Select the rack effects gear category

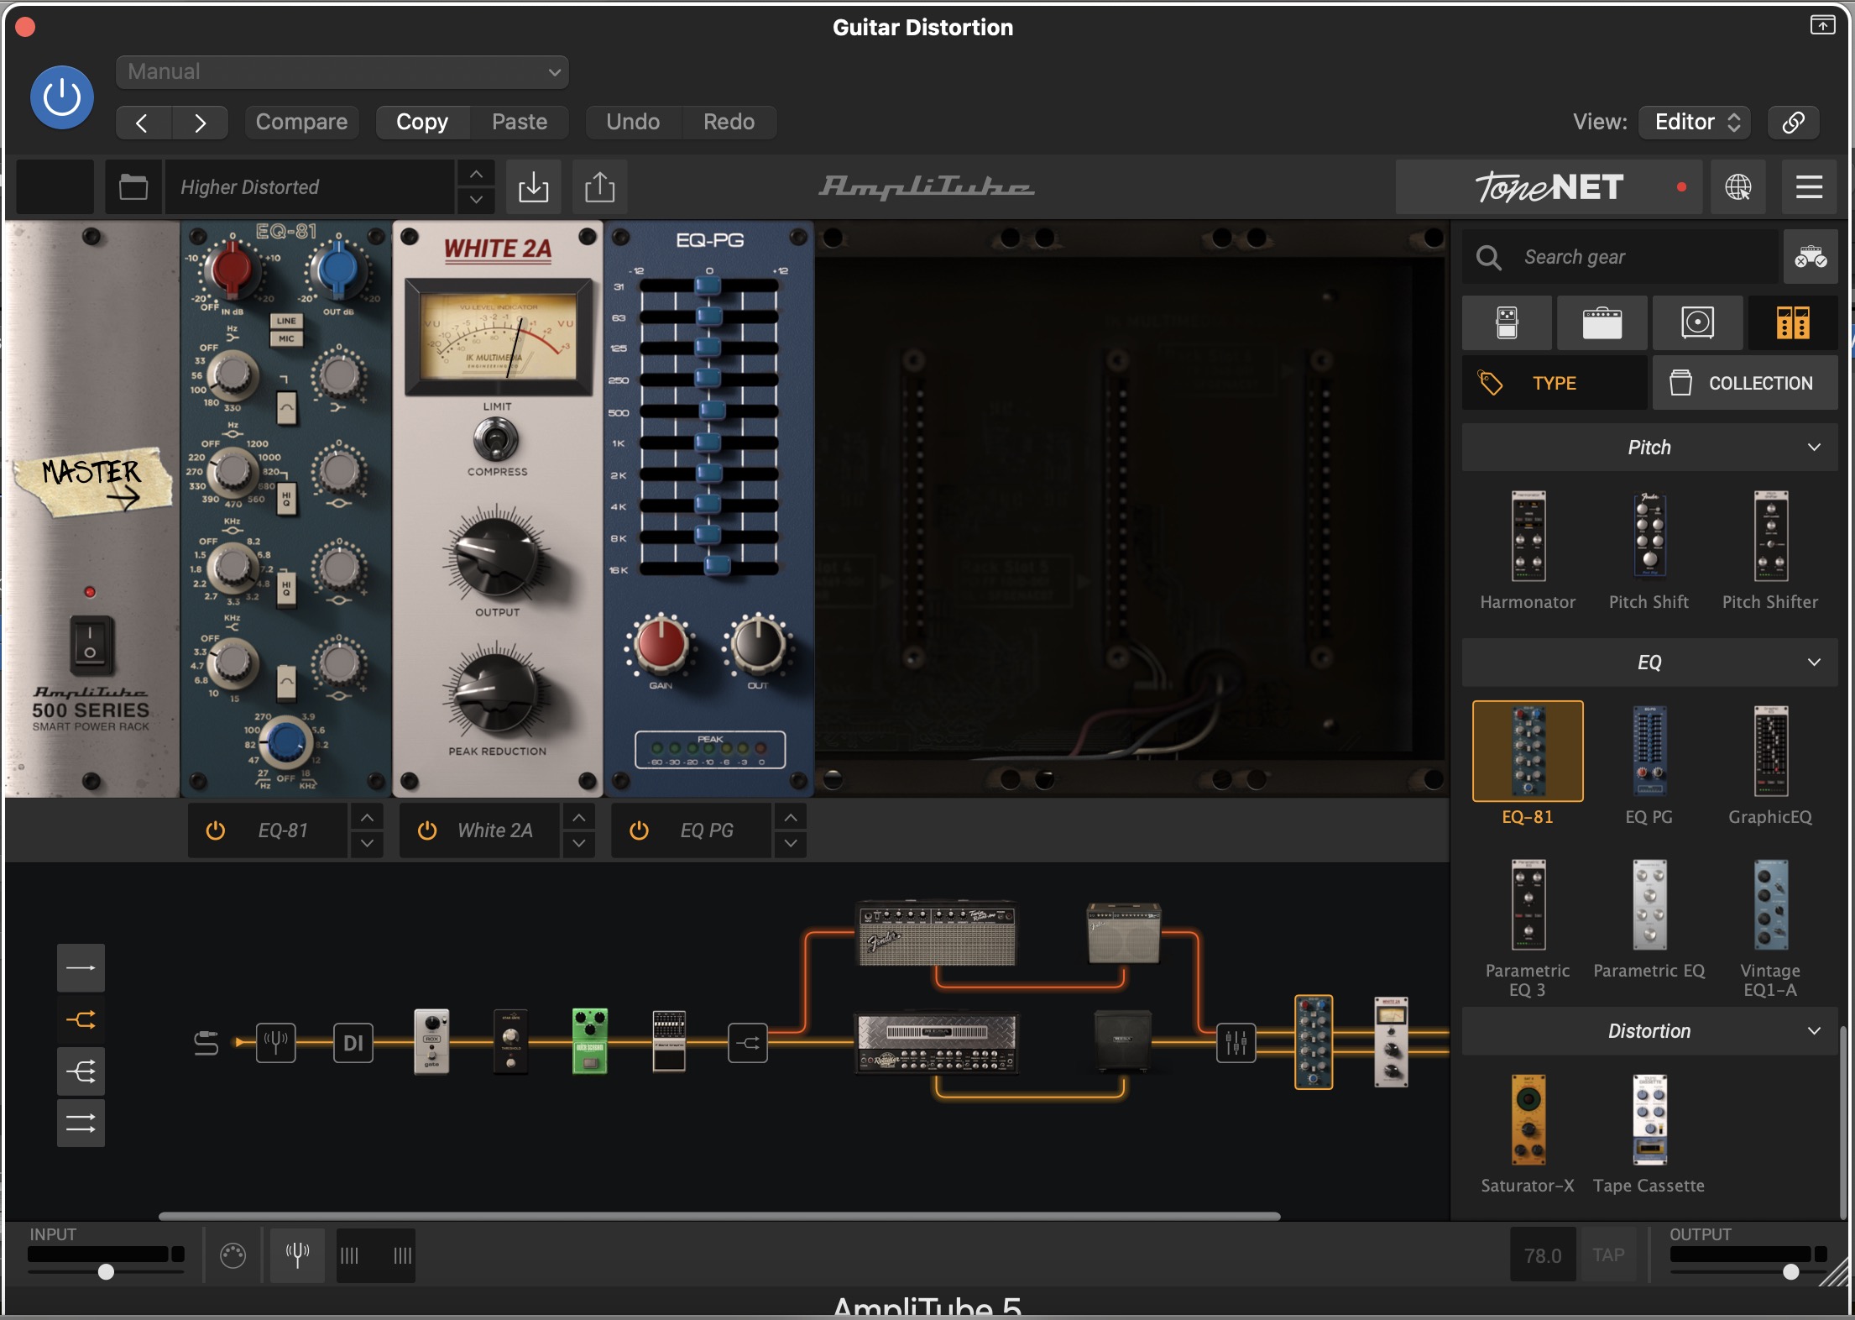click(1793, 322)
